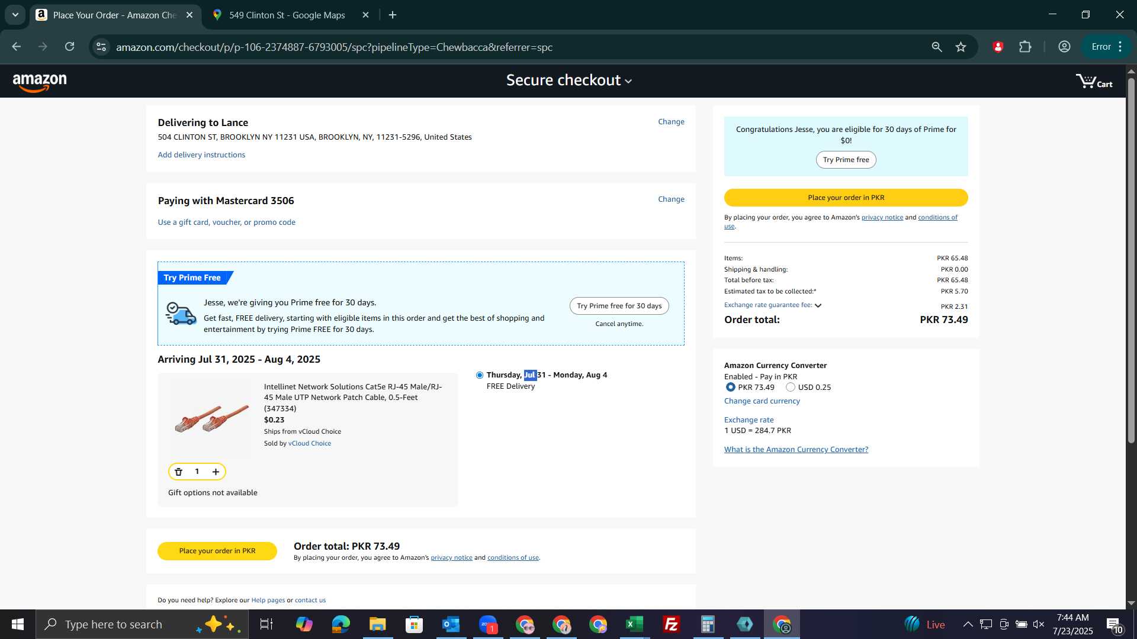1137x639 pixels.
Task: Open notification center icon
Action: (1114, 625)
